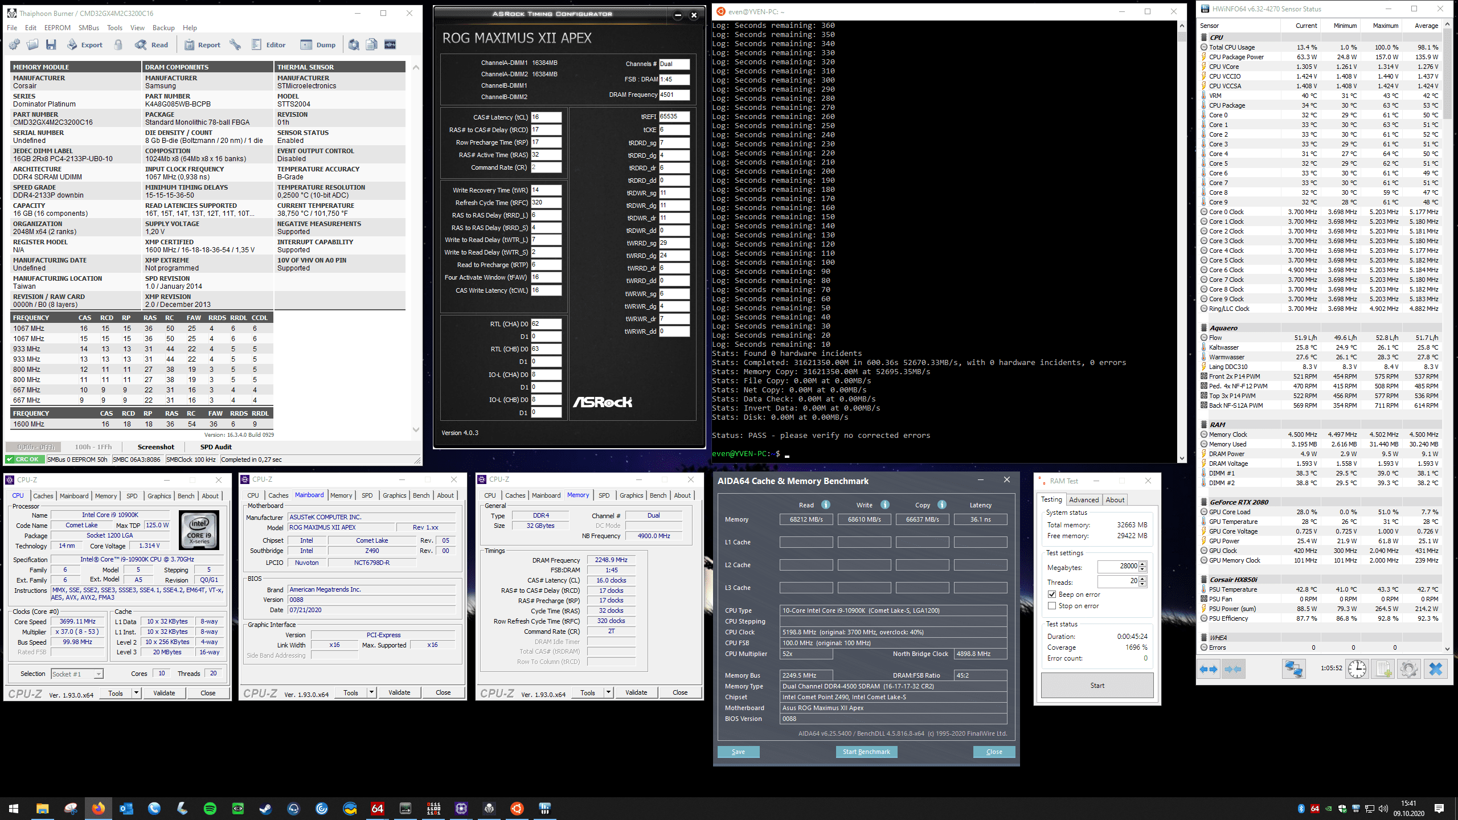The width and height of the screenshot is (1458, 820).
Task: Click the padlock icon in Thaiphoon Burner toolbar
Action: pyautogui.click(x=118, y=44)
